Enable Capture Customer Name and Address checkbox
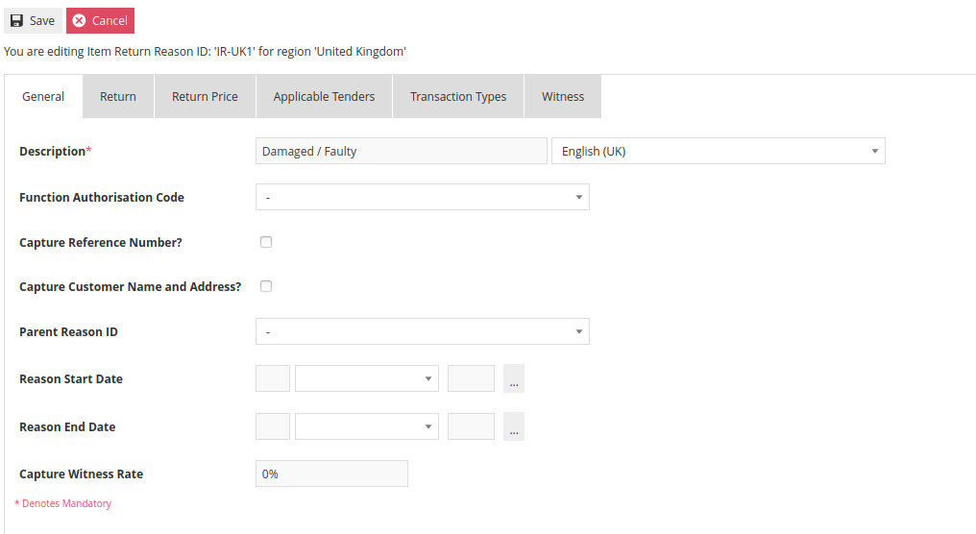Image resolution: width=976 pixels, height=534 pixels. point(266,286)
